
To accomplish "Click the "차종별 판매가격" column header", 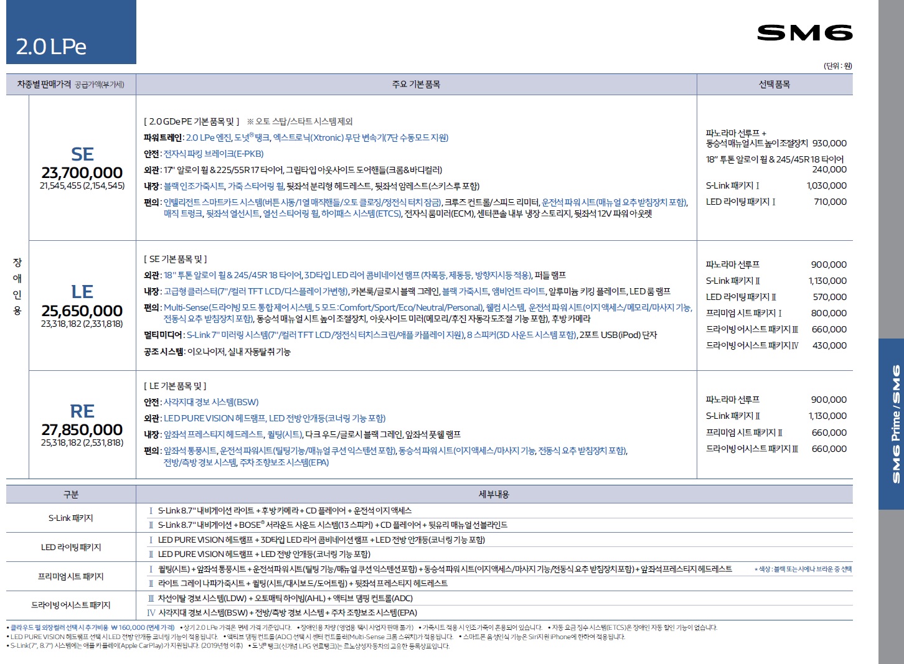I will [x=70, y=84].
